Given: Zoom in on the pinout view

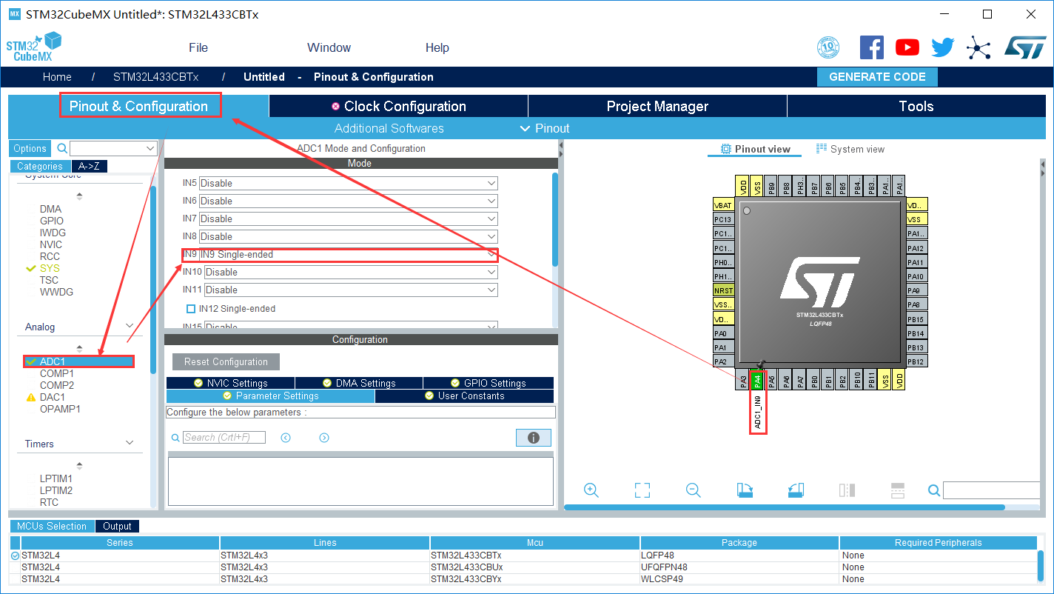Looking at the screenshot, I should point(591,490).
